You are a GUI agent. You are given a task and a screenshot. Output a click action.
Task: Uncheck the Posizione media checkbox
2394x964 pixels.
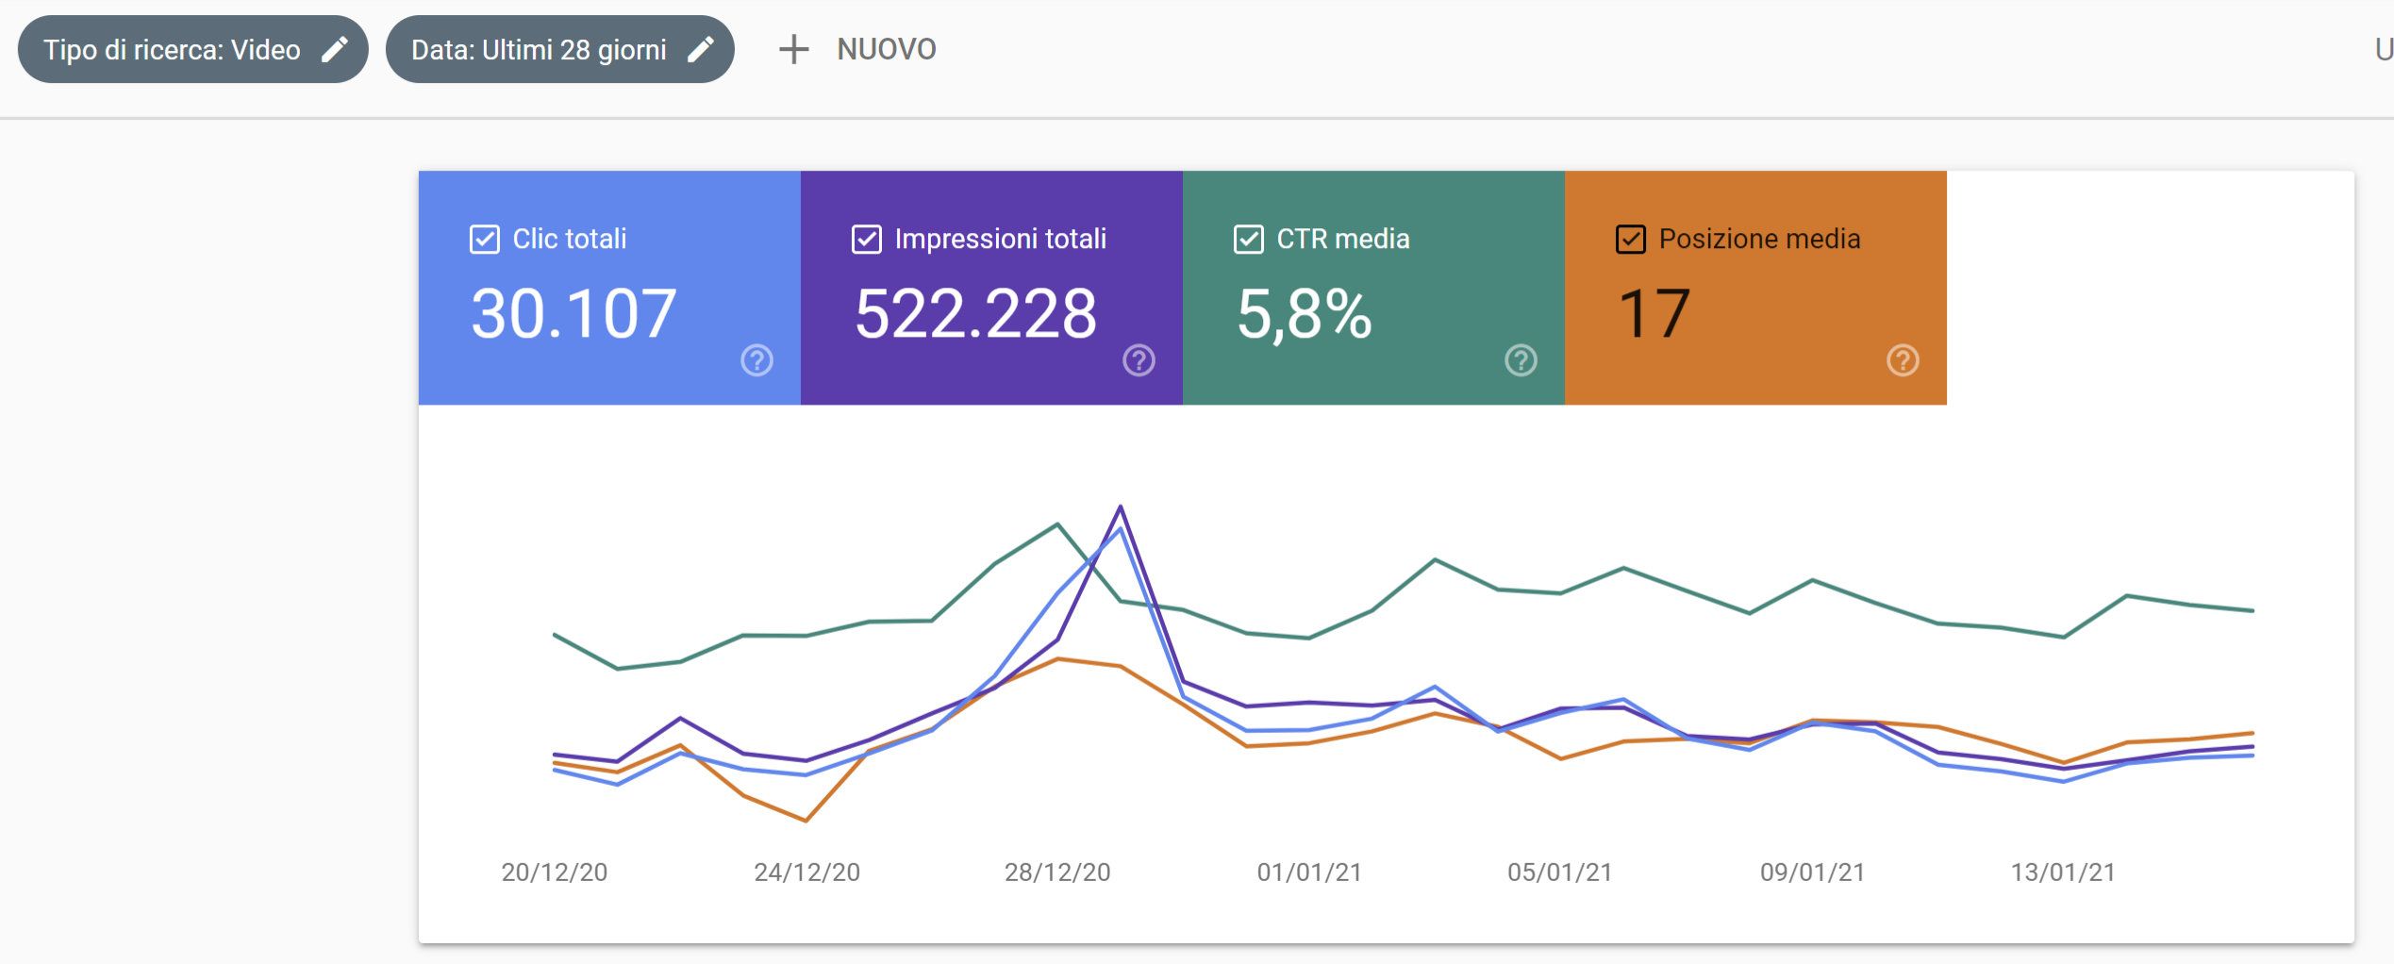tap(1630, 240)
